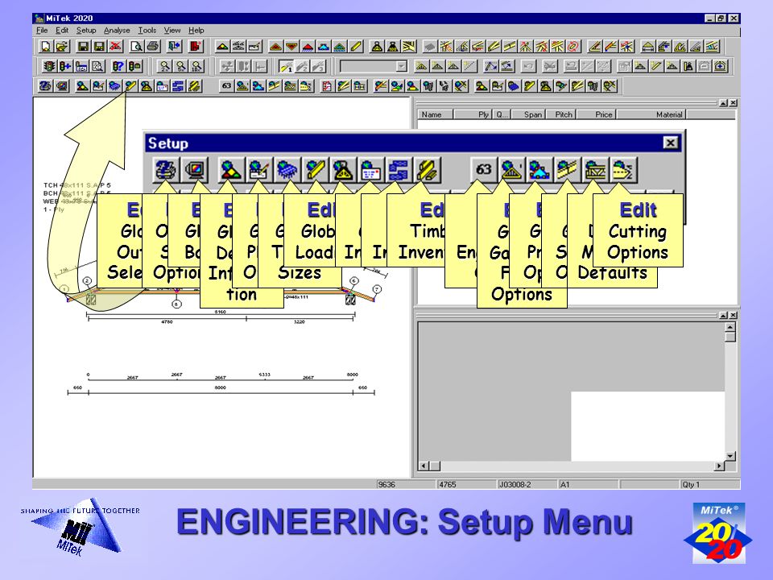Click the traffic light with question mark icon
This screenshot has height=580, width=773.
[x=118, y=66]
